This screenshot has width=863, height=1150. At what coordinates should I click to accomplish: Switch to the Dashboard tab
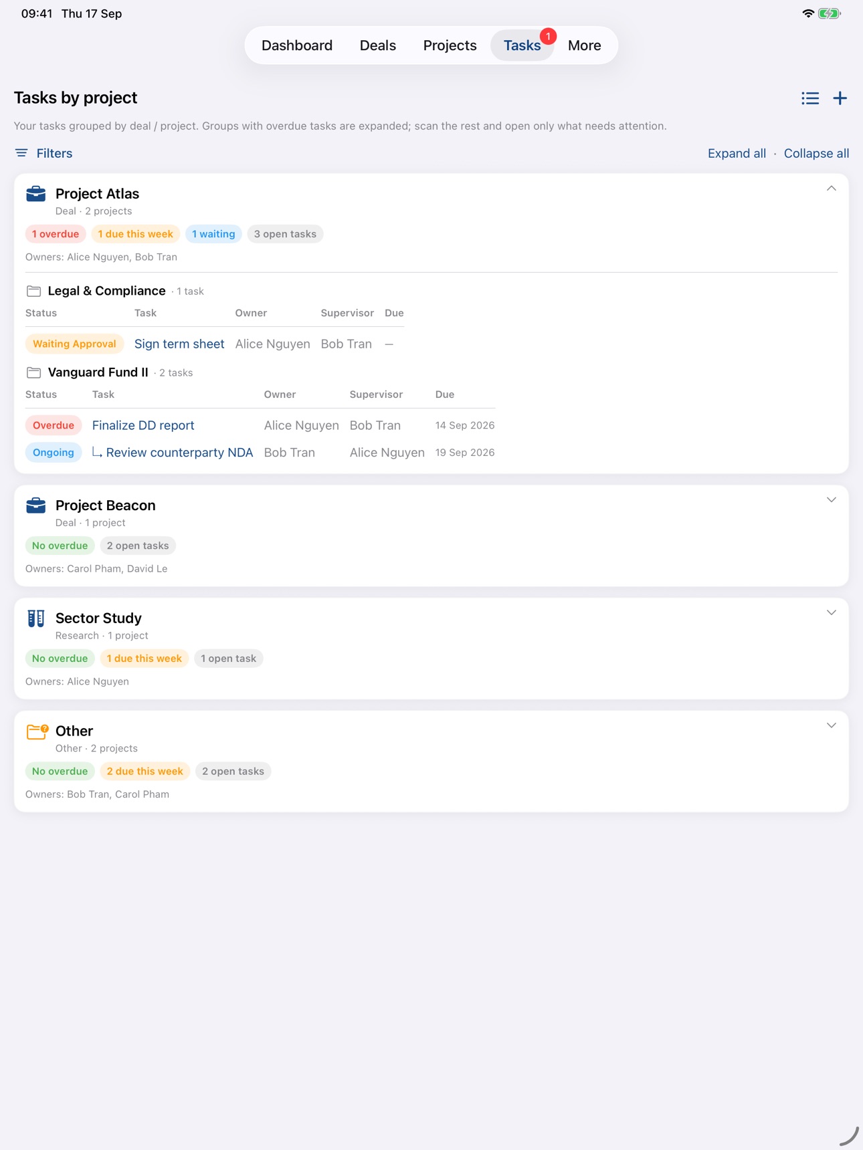click(297, 45)
